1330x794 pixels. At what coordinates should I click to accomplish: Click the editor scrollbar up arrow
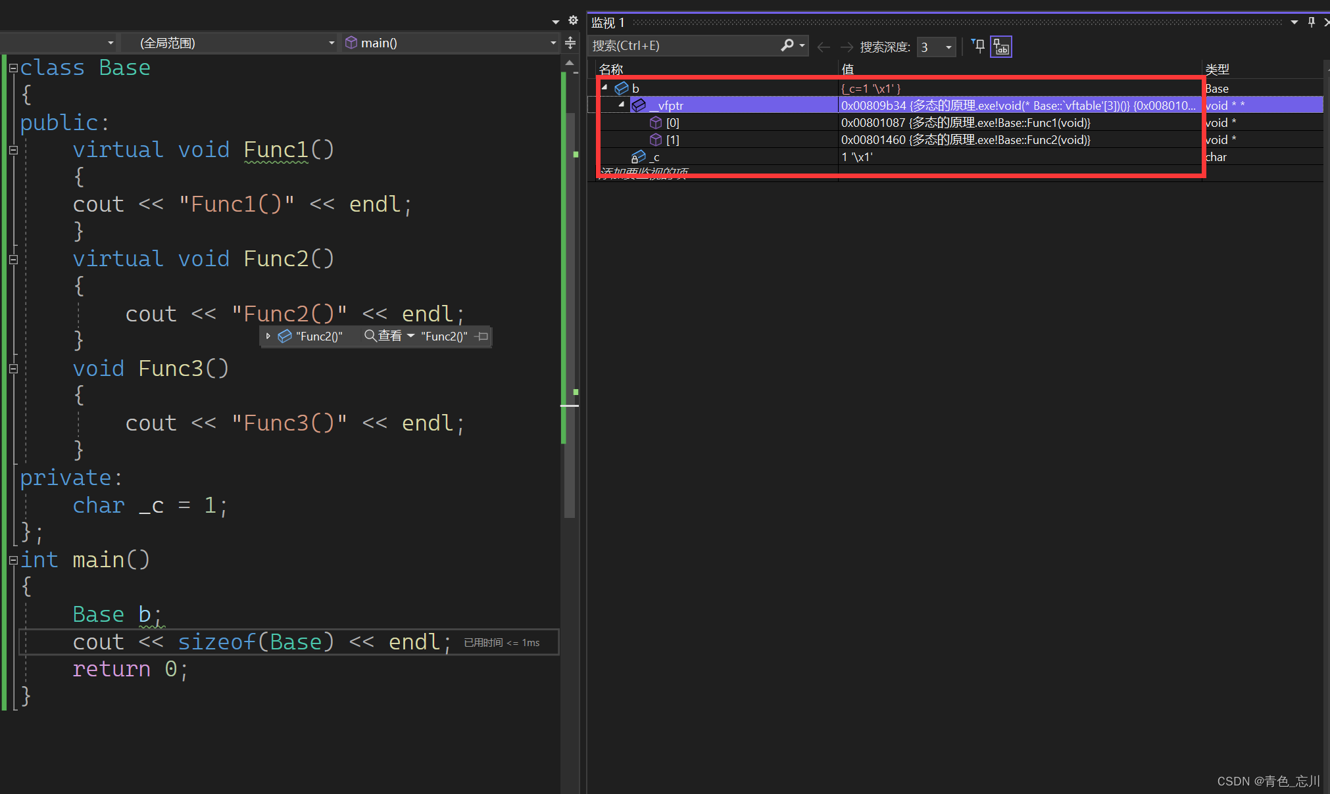570,62
